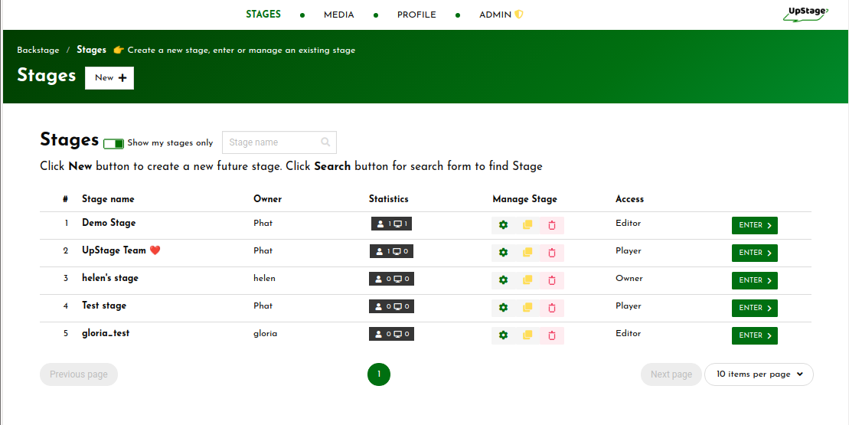849x425 pixels.
Task: Open the ADMIN menu
Action: pos(501,15)
